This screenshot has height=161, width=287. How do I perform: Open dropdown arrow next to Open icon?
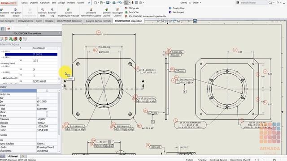point(104,3)
